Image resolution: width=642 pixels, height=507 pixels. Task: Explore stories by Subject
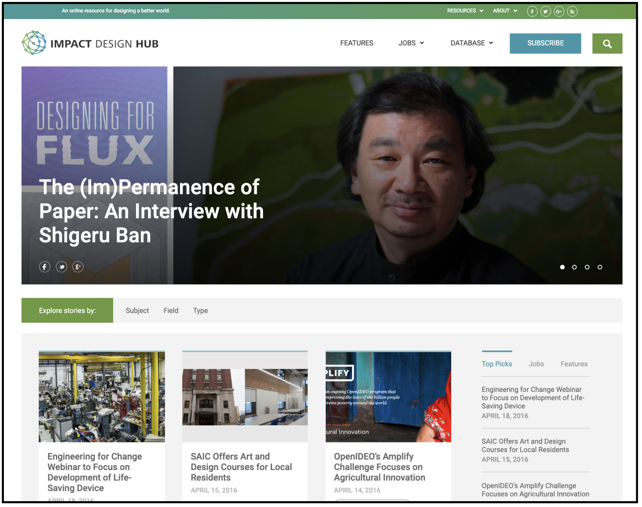tap(138, 311)
